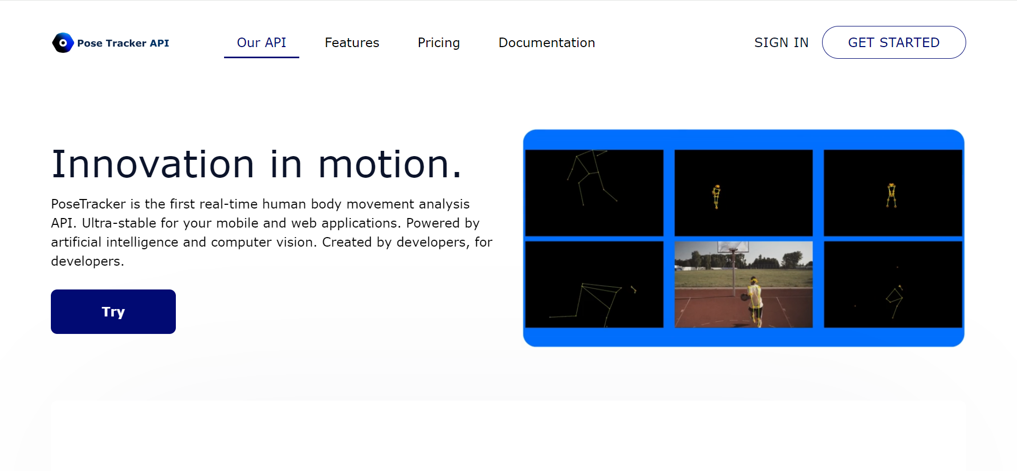
Task: Open the Pose Tracker API home link
Action: coord(111,43)
